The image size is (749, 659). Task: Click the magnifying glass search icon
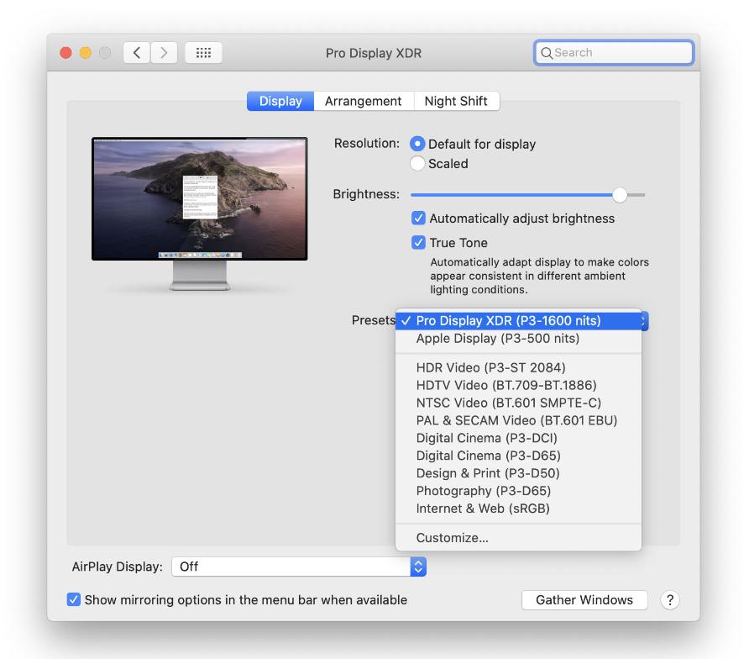(547, 53)
